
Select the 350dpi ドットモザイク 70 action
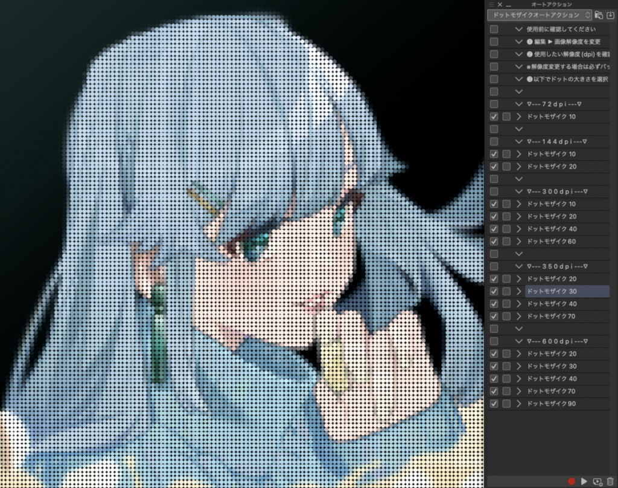tap(551, 316)
